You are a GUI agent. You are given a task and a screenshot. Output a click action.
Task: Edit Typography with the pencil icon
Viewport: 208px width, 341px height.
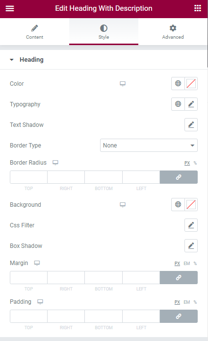191,104
